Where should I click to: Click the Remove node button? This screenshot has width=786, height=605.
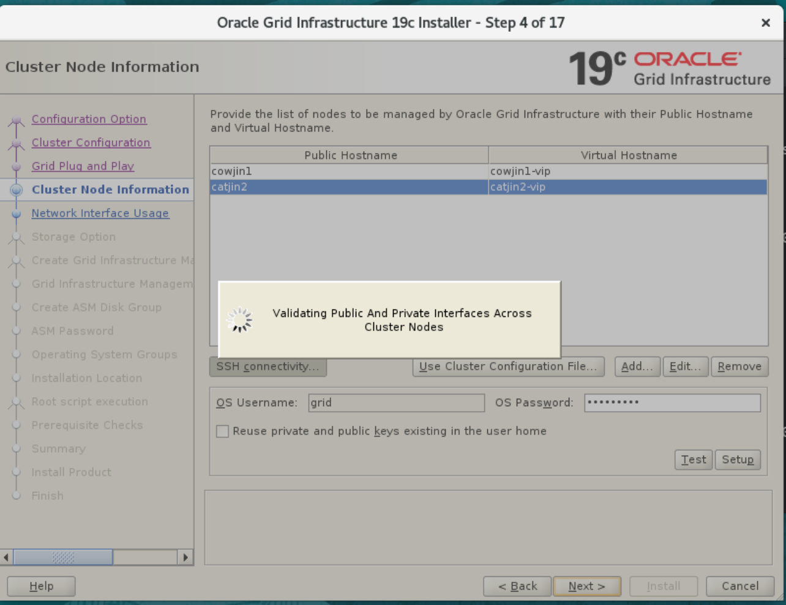point(739,366)
